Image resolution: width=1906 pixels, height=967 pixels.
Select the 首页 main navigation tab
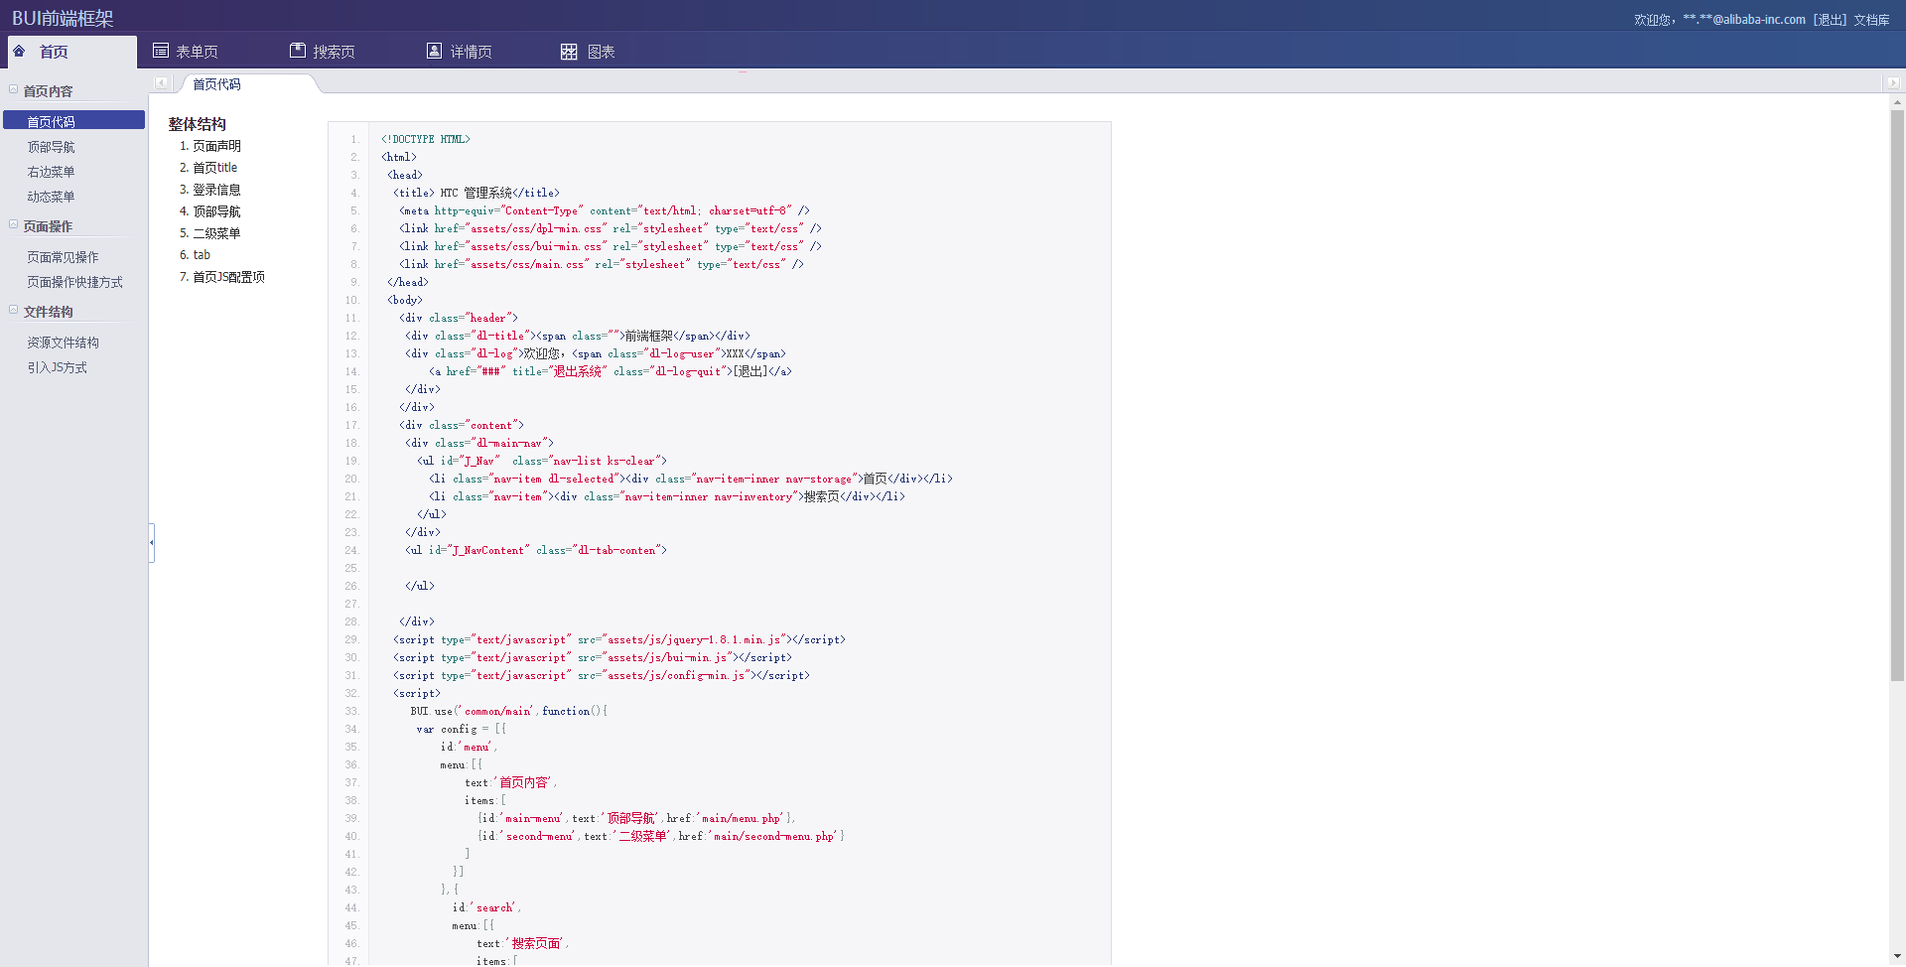pos(71,52)
